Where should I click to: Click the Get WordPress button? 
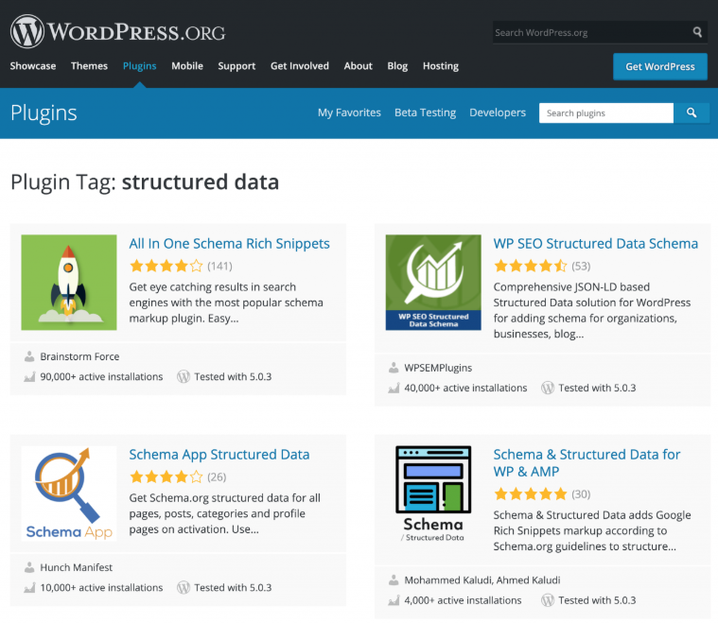coord(660,67)
